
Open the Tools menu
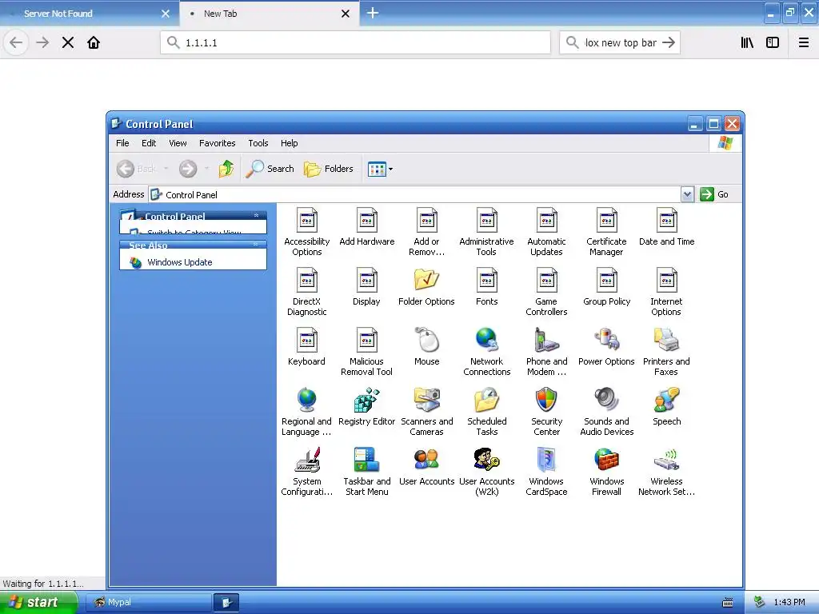point(258,143)
